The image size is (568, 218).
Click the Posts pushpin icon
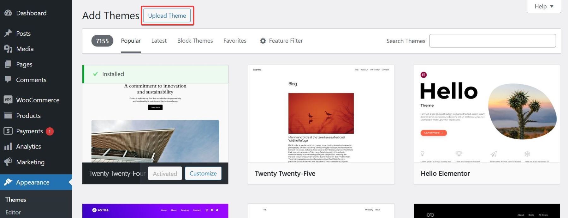8,33
